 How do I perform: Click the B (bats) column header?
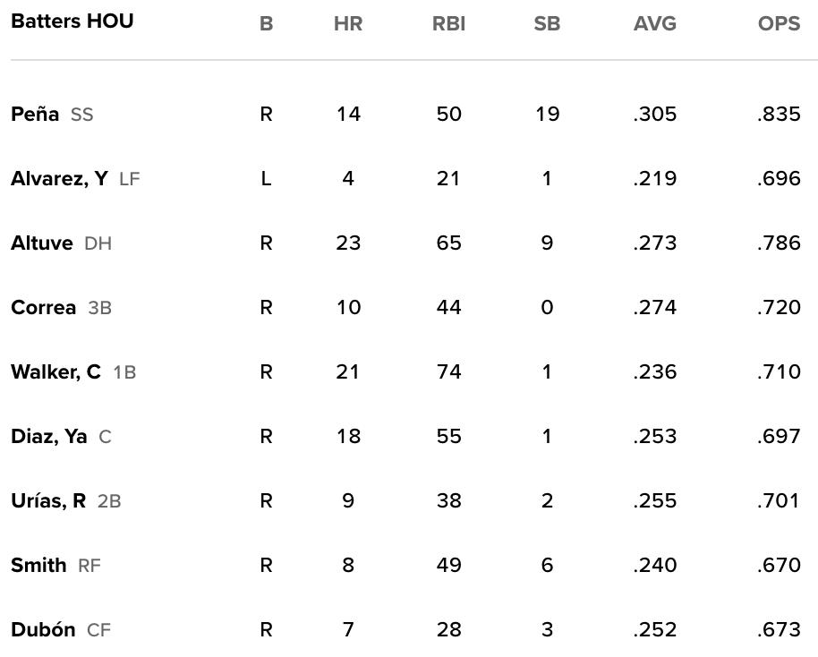(266, 25)
